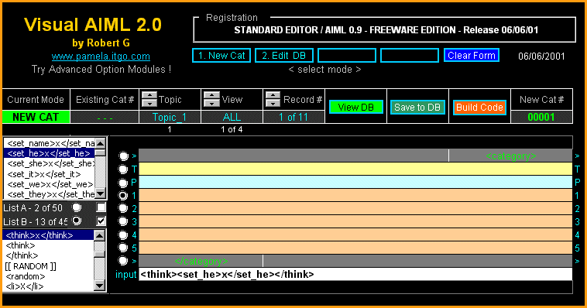Viewport: 587px width, 308px height.
Task: Click the NEW CAT current mode cell
Action: [36, 117]
